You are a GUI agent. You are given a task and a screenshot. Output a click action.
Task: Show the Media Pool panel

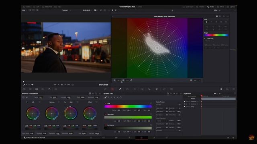[x=47, y=7]
